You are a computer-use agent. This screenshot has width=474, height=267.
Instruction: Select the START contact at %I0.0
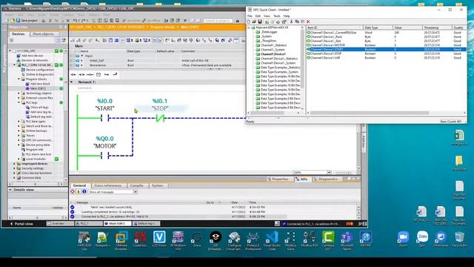pyautogui.click(x=105, y=118)
